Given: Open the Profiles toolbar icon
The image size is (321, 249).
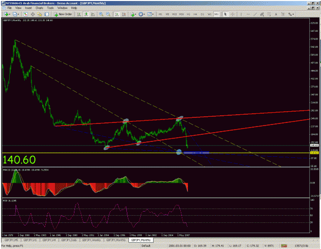Looking at the screenshot, I should (x=15, y=14).
